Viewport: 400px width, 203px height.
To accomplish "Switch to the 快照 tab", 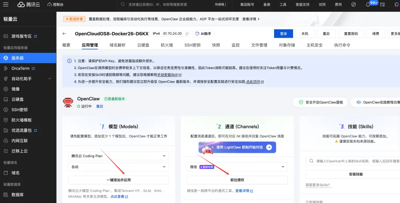I will [216, 45].
